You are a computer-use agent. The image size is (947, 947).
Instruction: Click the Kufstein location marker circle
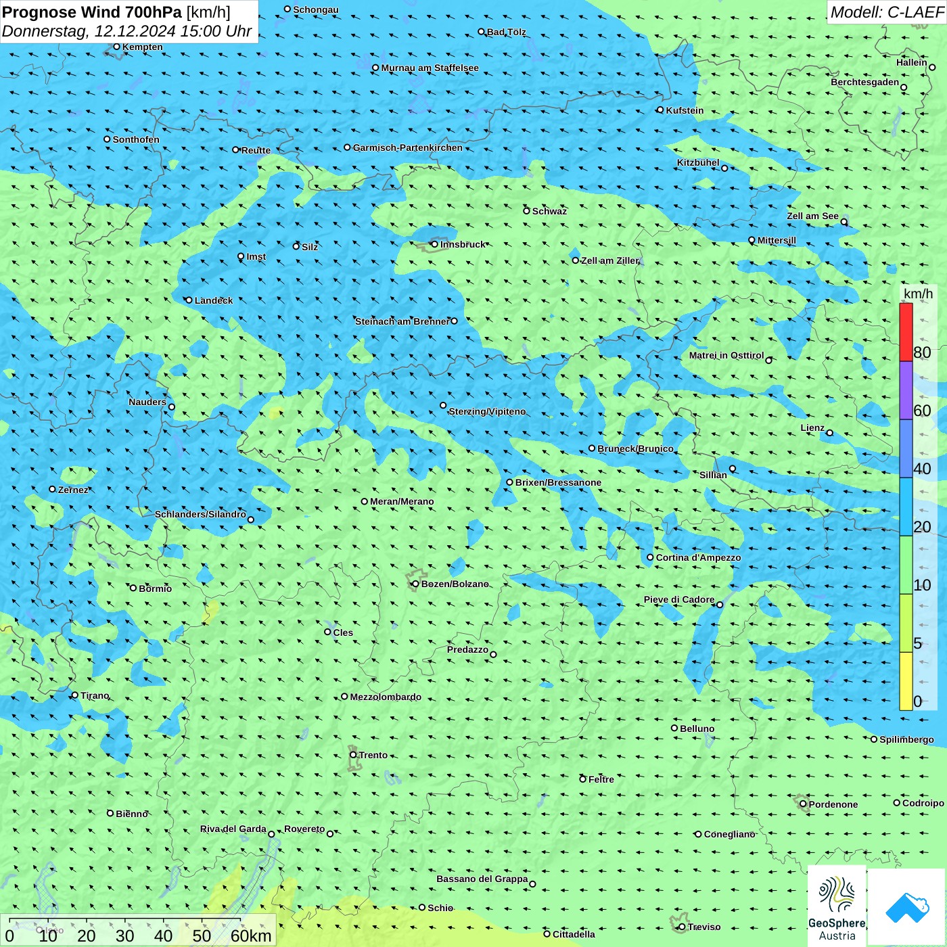pyautogui.click(x=660, y=110)
